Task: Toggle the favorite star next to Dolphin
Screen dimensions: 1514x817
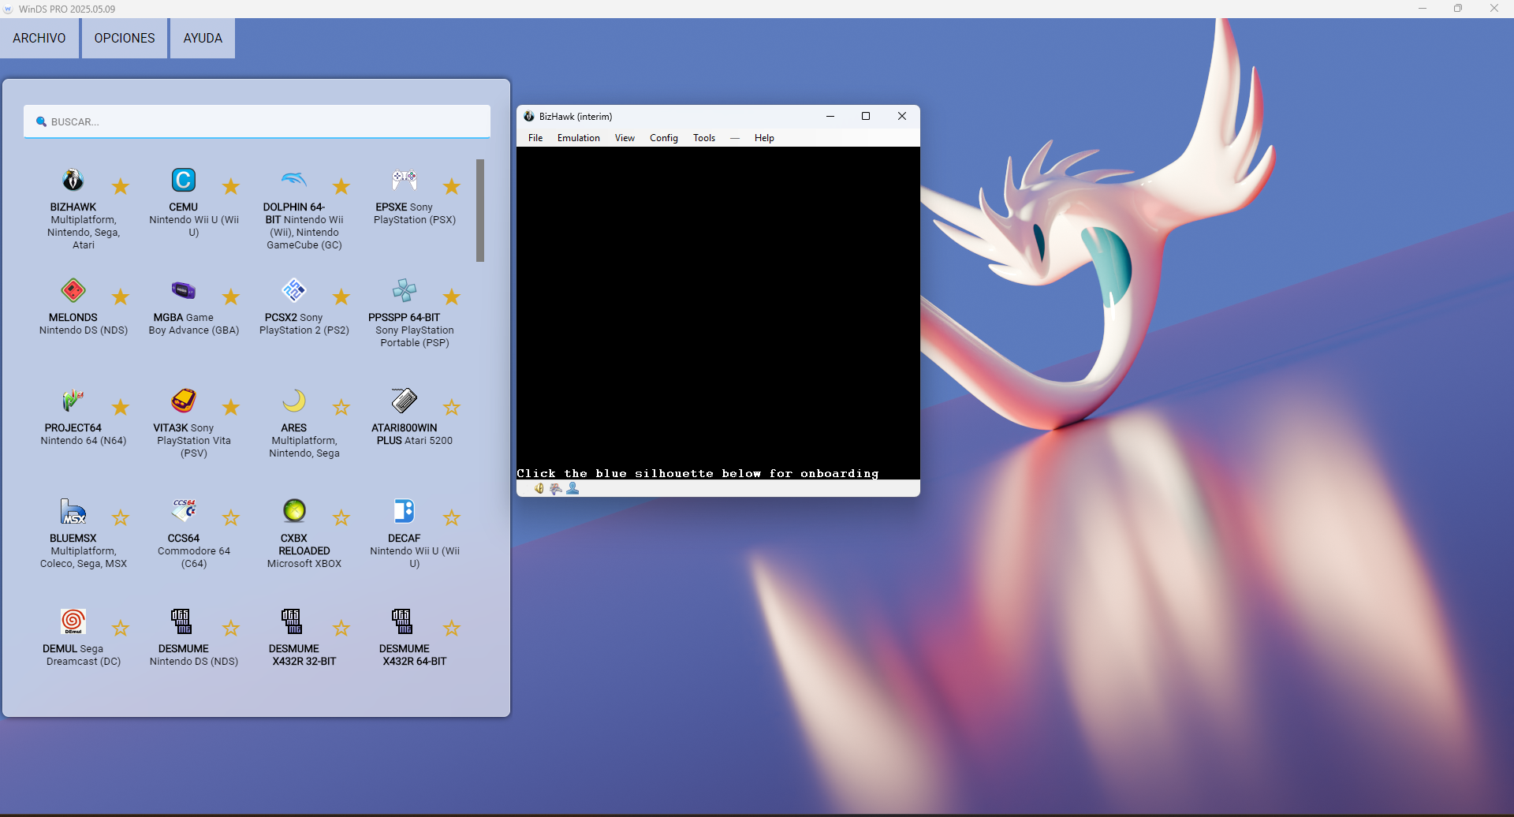Action: click(341, 186)
